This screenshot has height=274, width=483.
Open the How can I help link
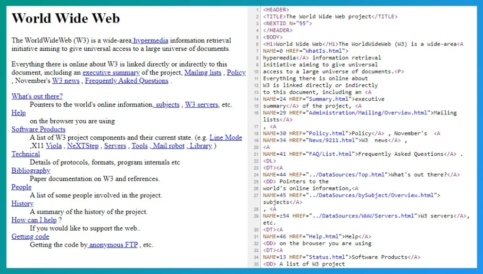pyautogui.click(x=34, y=220)
